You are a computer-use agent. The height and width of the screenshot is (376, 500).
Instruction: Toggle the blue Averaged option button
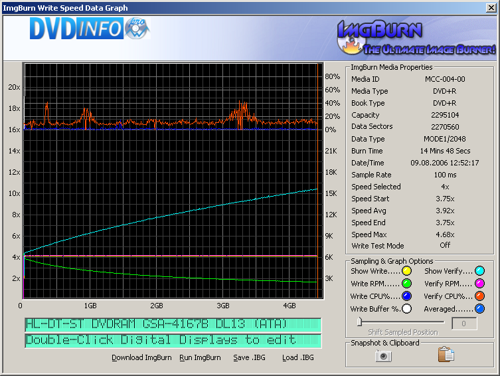[x=479, y=309]
